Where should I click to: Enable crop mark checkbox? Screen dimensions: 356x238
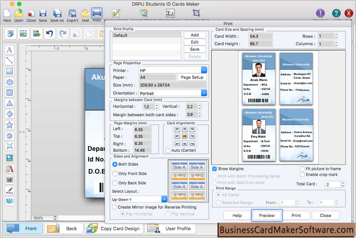pyautogui.click(x=302, y=175)
